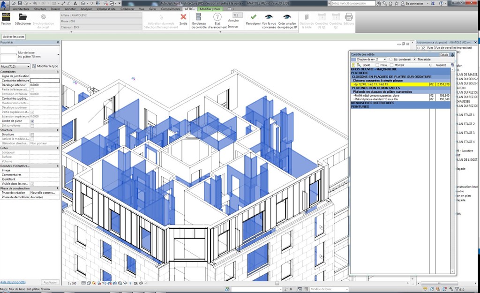Collapse the Contraintes properties section
The height and width of the screenshot is (293, 480).
coord(57,72)
